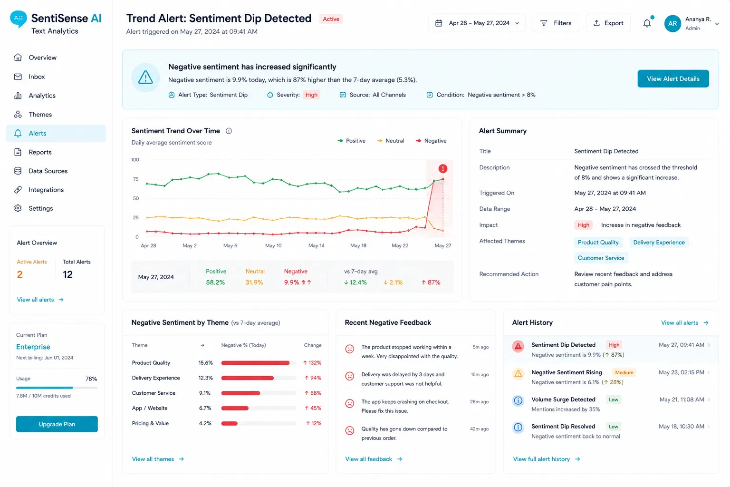Click the AR user avatar

(x=672, y=23)
